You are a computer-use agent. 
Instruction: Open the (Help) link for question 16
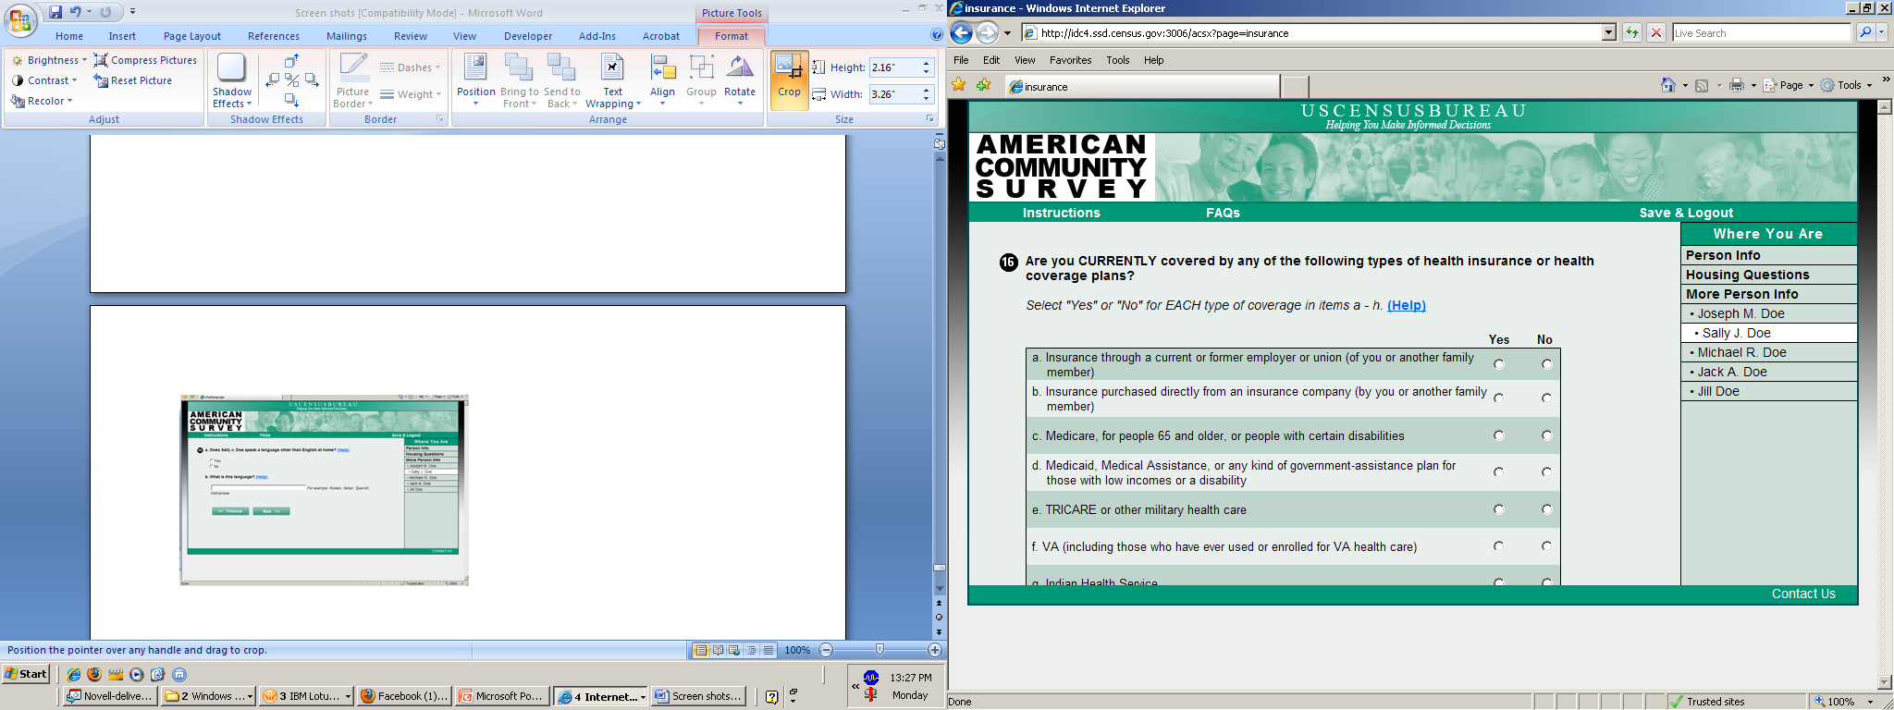point(1407,305)
